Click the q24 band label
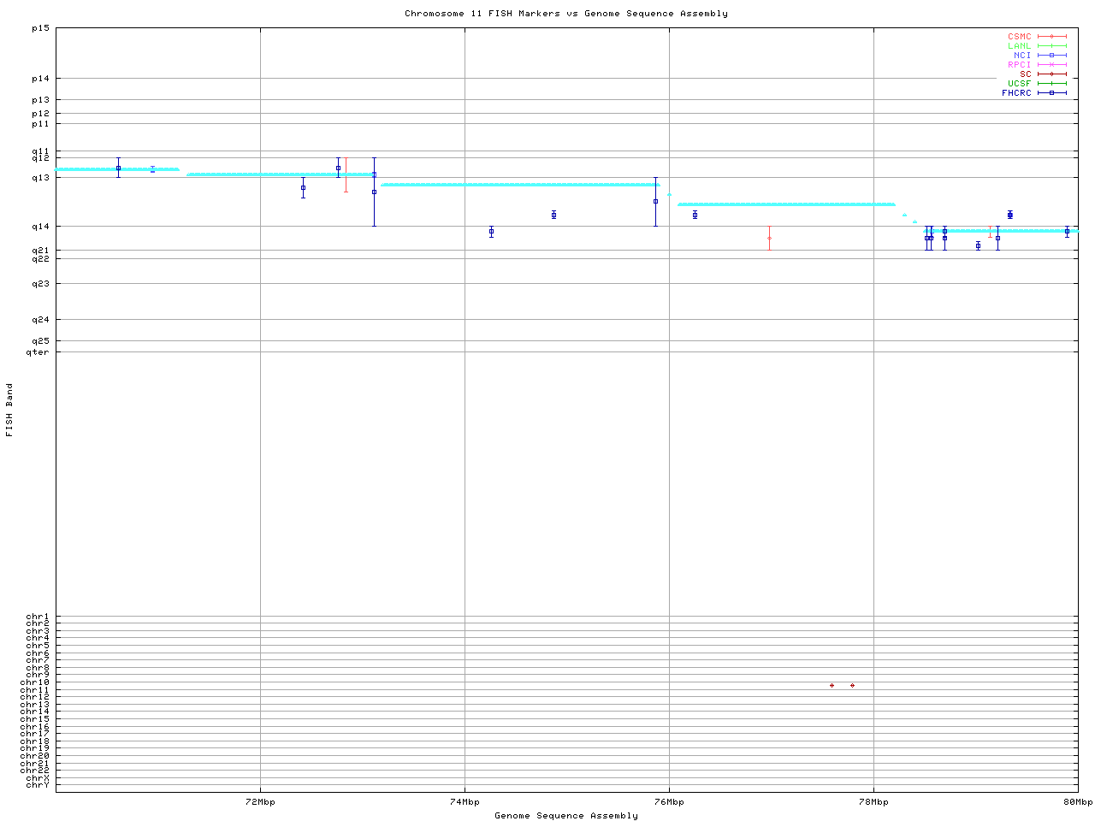Image resolution: width=1095 pixels, height=821 pixels. (41, 320)
